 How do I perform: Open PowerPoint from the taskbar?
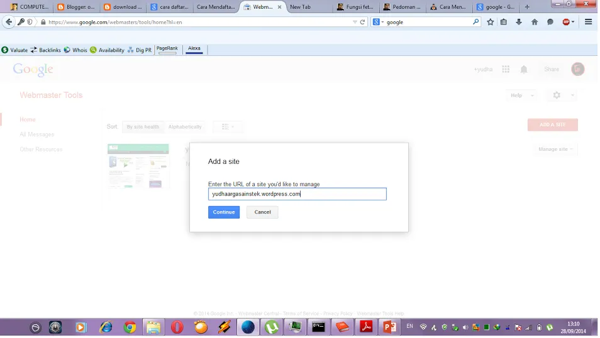click(x=389, y=327)
